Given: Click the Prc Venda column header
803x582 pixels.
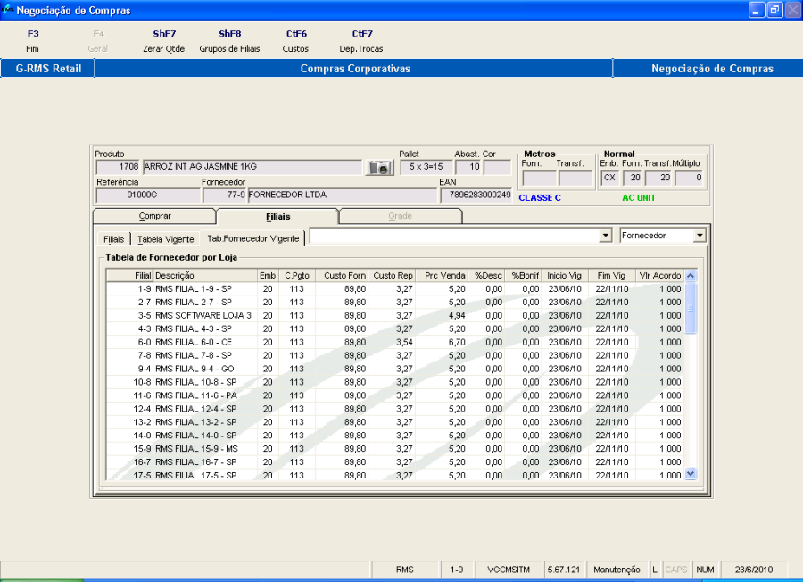Looking at the screenshot, I should [443, 275].
